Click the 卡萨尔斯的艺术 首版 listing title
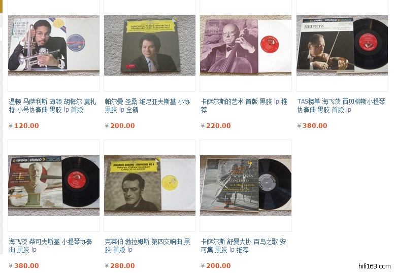Viewport: 396px width, 273px height. coord(244,106)
